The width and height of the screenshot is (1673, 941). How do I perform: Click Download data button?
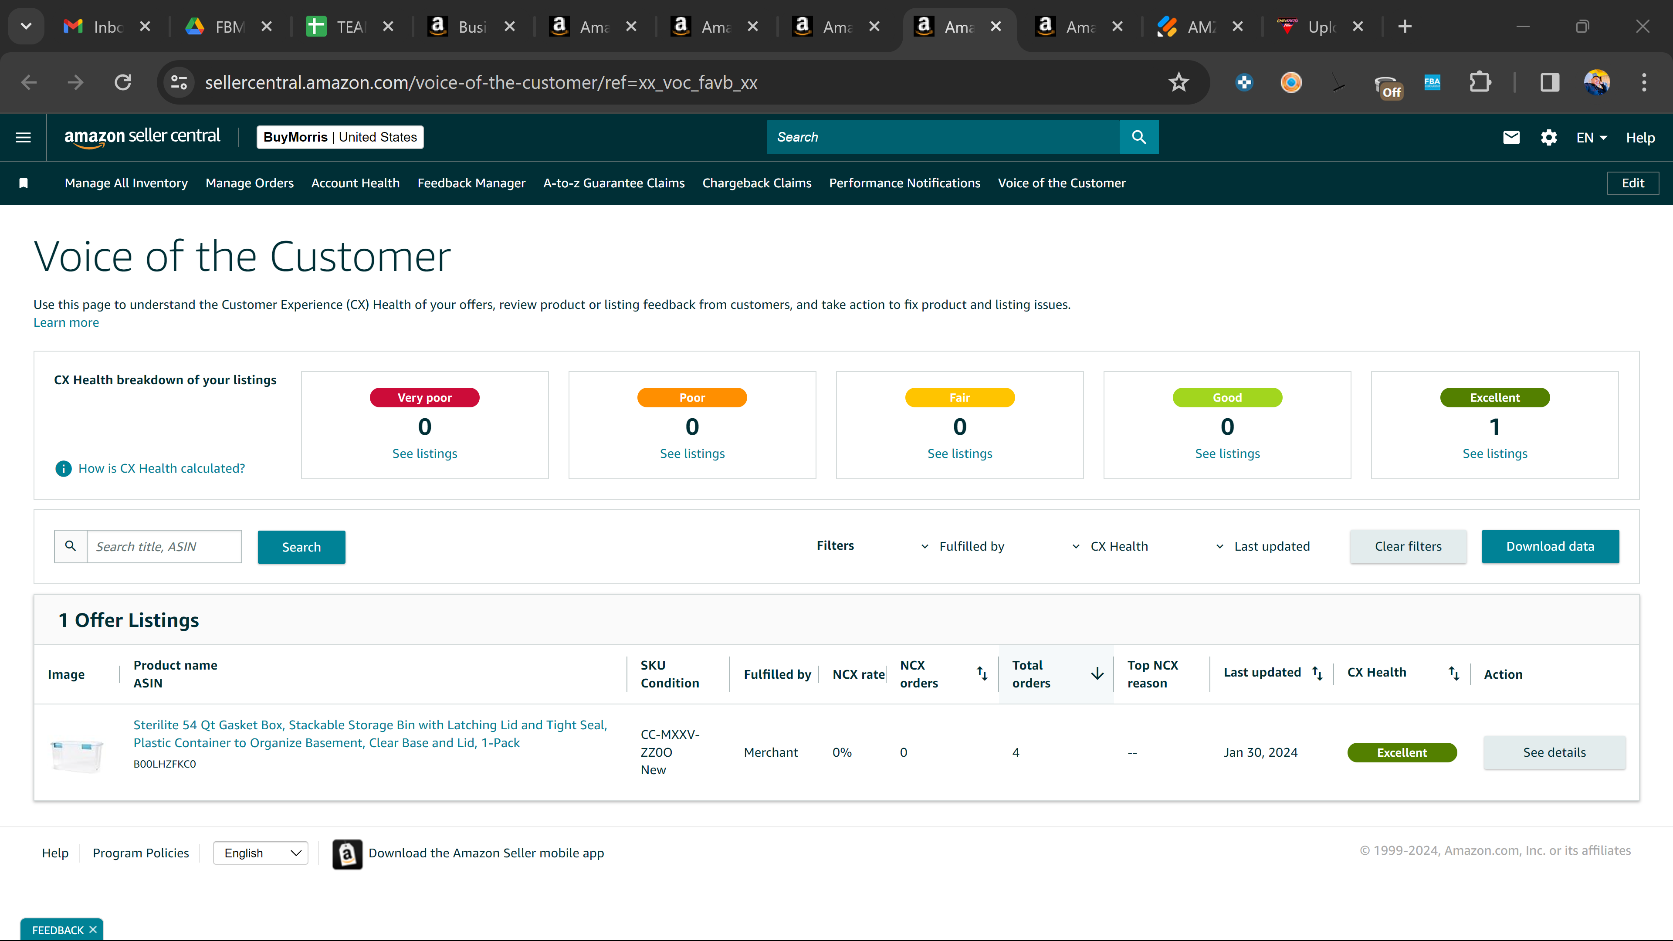click(x=1550, y=546)
